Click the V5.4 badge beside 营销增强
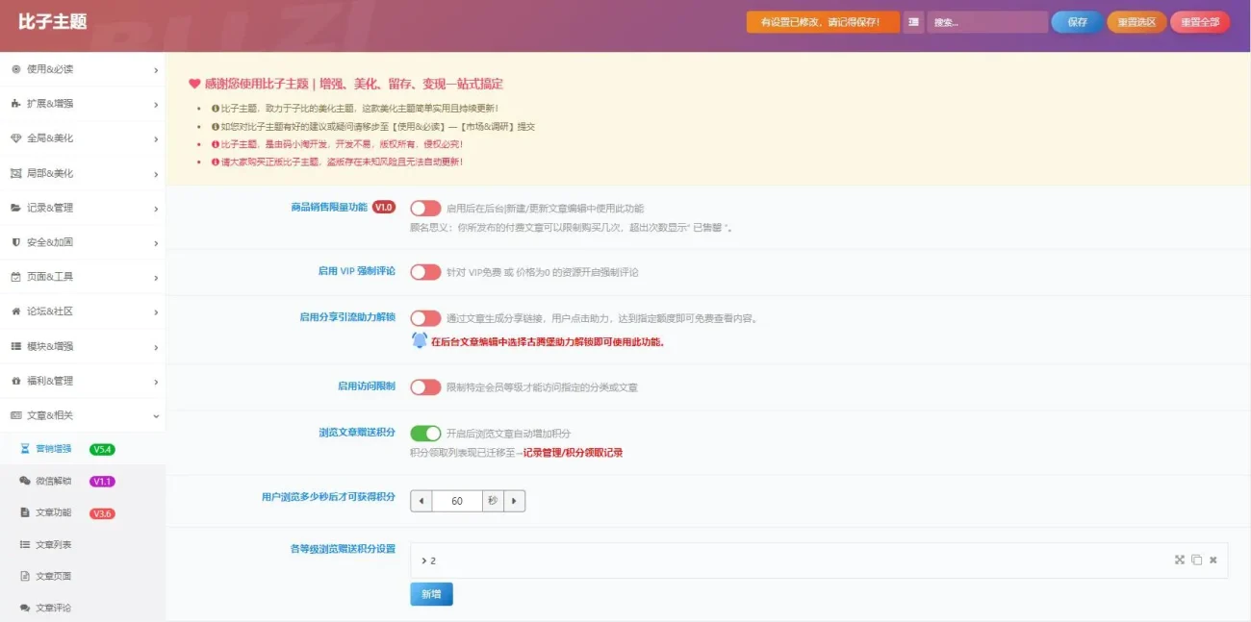 coord(102,449)
